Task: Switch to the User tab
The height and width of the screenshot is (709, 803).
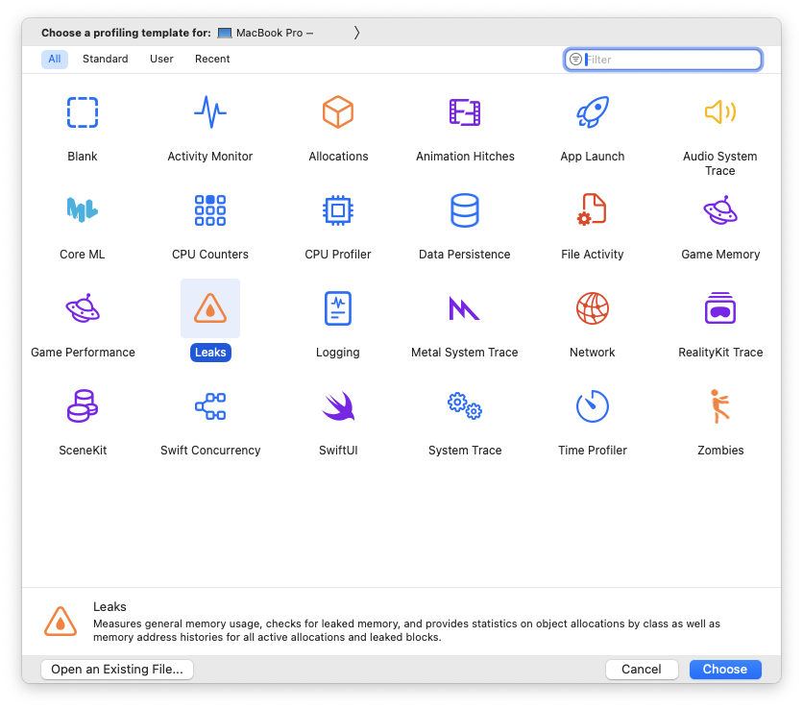Action: pos(161,59)
